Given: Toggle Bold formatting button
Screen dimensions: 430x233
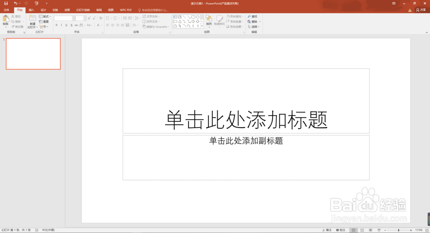Looking at the screenshot, I should [x=56, y=25].
